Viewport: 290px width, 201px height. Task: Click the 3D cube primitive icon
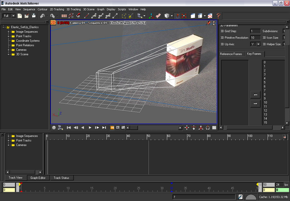[167, 16]
